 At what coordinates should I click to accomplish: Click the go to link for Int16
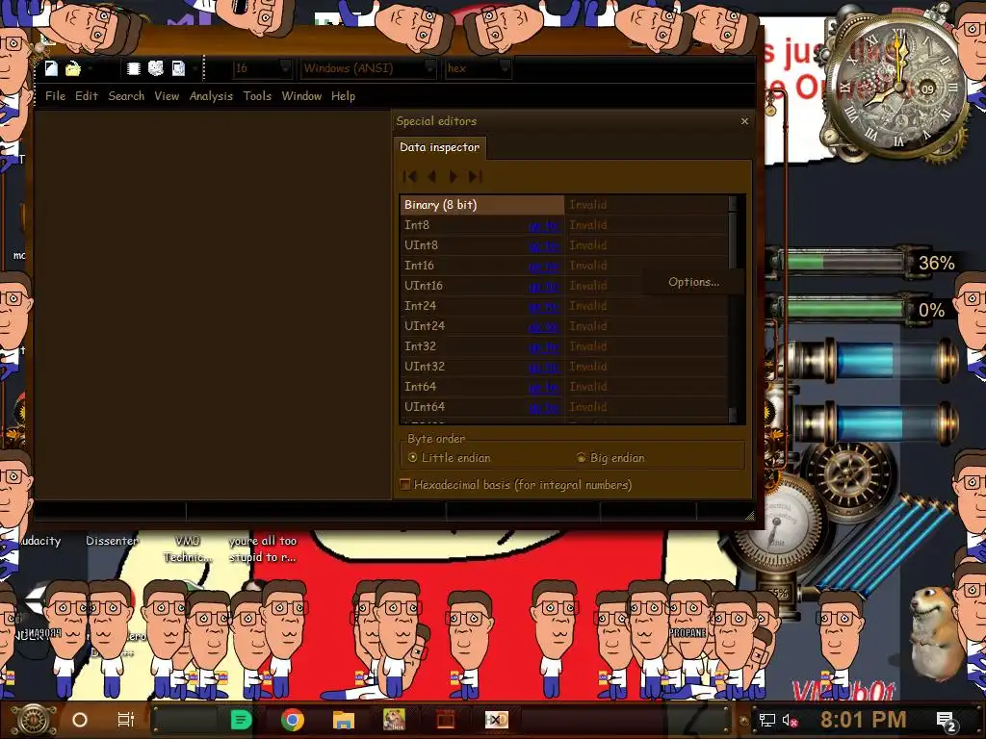pos(544,266)
